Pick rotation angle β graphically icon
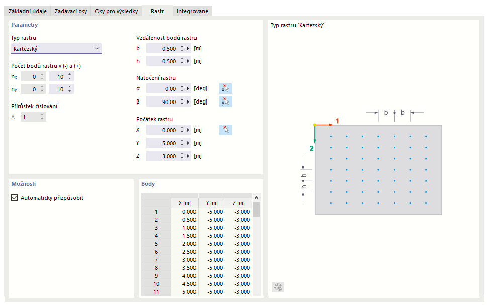 (225, 102)
